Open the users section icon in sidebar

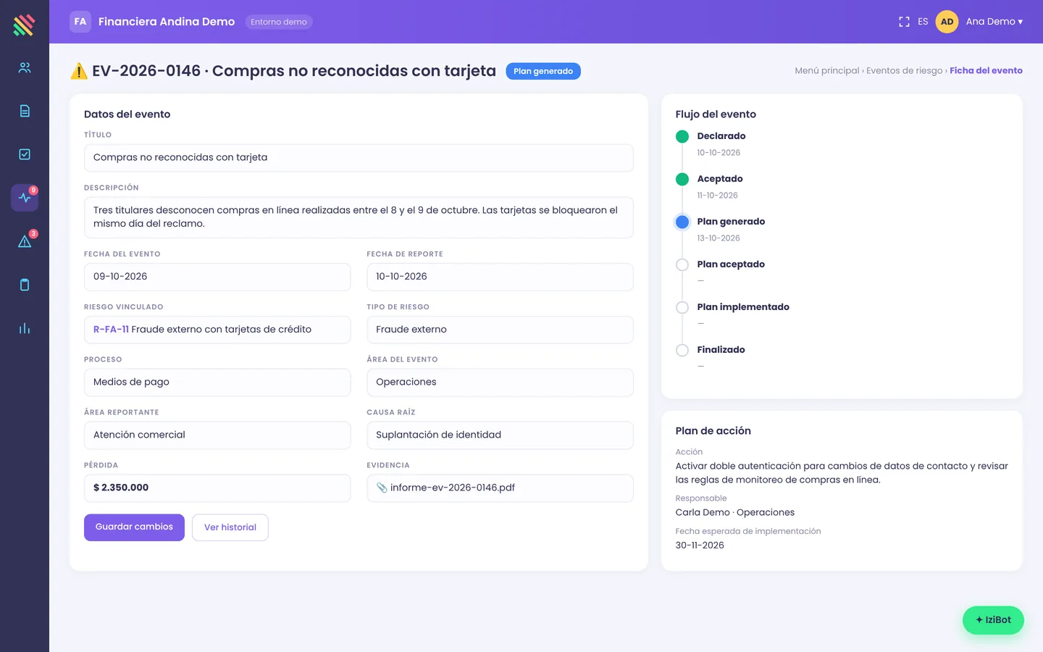pos(25,67)
